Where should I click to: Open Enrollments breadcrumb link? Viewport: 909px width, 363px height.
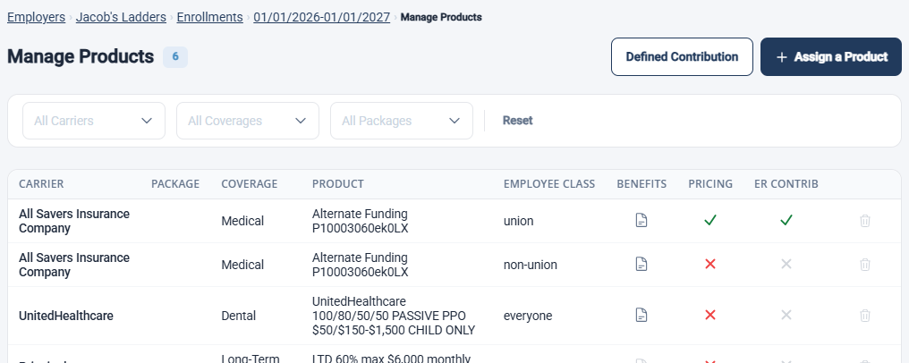point(210,17)
